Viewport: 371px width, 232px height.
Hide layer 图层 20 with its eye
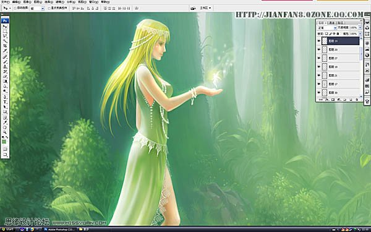318,49
